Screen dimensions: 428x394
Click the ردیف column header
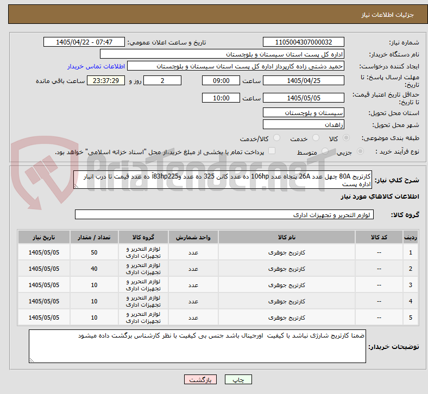pos(411,237)
